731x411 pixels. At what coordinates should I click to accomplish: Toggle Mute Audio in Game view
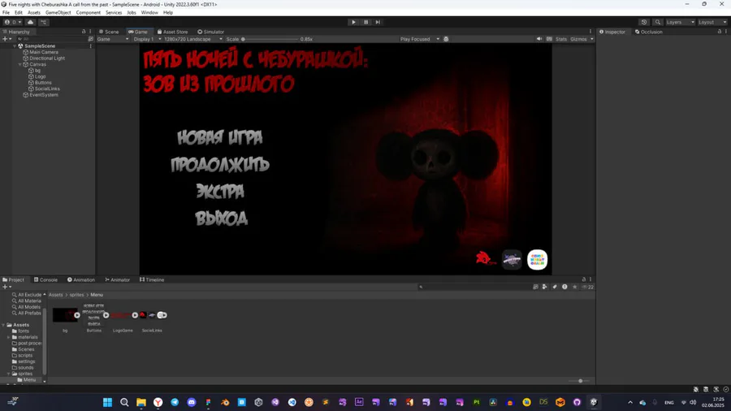[x=539, y=39]
